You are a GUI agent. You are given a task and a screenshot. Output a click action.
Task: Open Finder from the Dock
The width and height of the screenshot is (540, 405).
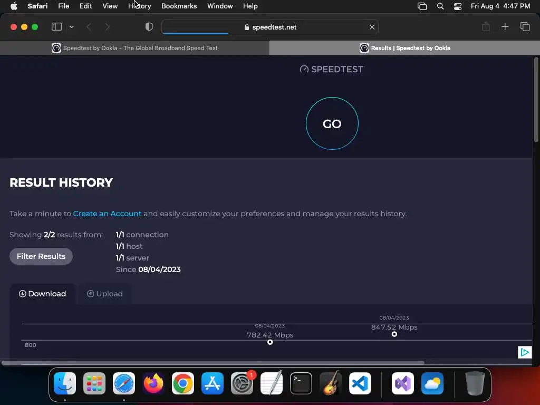[65, 383]
